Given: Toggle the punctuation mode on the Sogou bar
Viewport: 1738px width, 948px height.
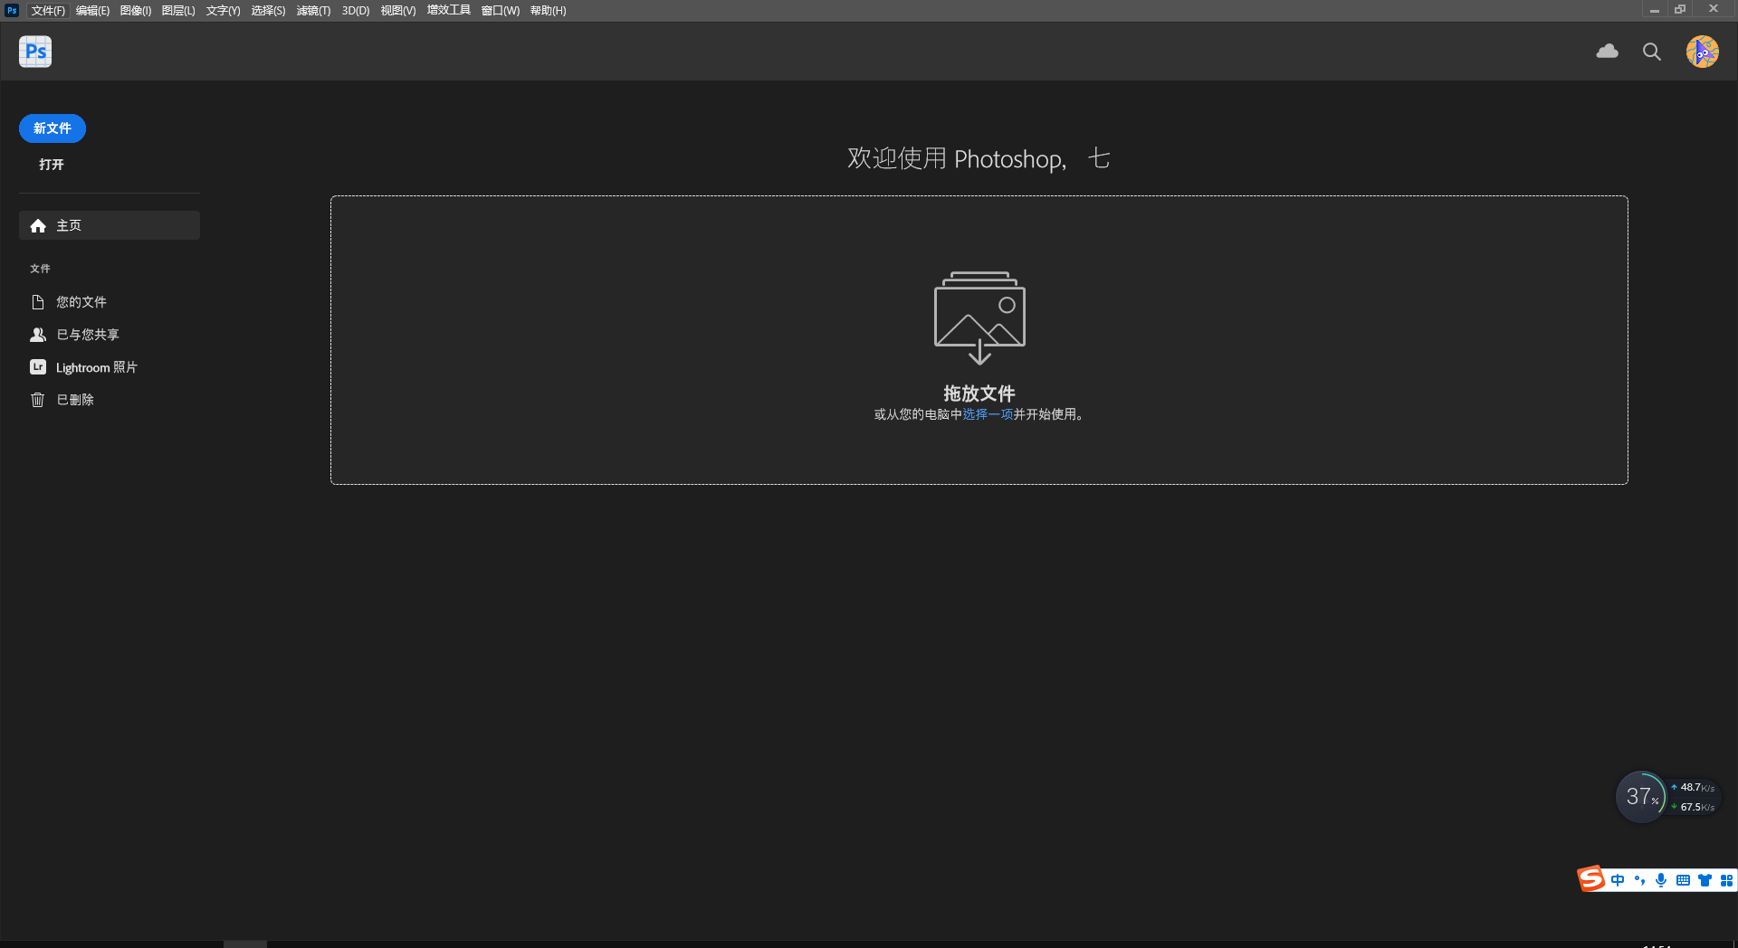Looking at the screenshot, I should 1639,880.
